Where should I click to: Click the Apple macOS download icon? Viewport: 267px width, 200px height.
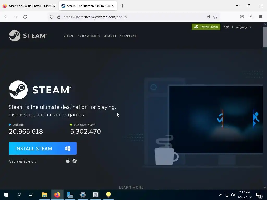[68, 161]
